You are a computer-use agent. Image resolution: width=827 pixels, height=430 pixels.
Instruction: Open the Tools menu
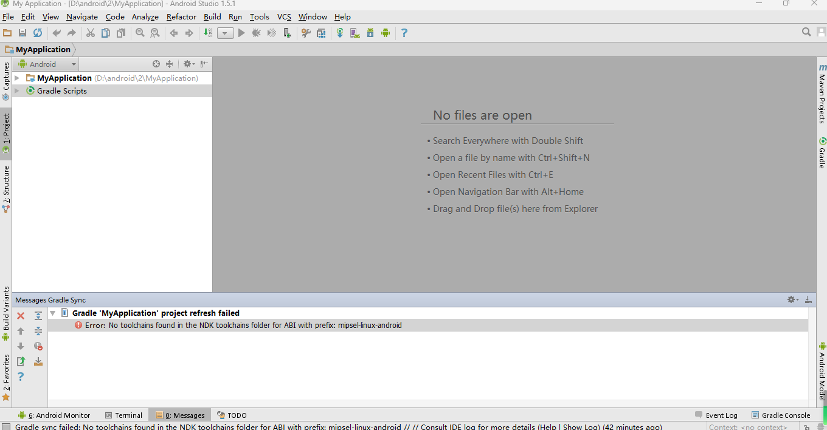pos(260,17)
